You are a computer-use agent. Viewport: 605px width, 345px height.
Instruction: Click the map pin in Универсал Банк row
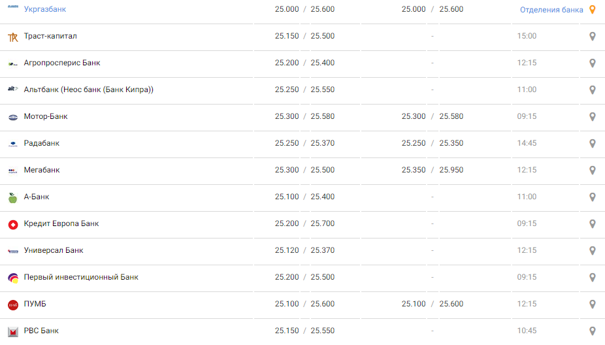tap(593, 251)
